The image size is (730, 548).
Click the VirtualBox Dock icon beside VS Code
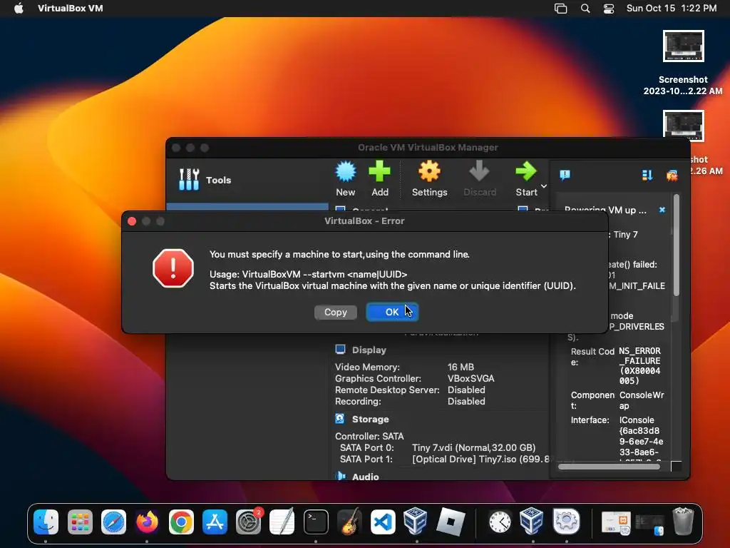[416, 522]
